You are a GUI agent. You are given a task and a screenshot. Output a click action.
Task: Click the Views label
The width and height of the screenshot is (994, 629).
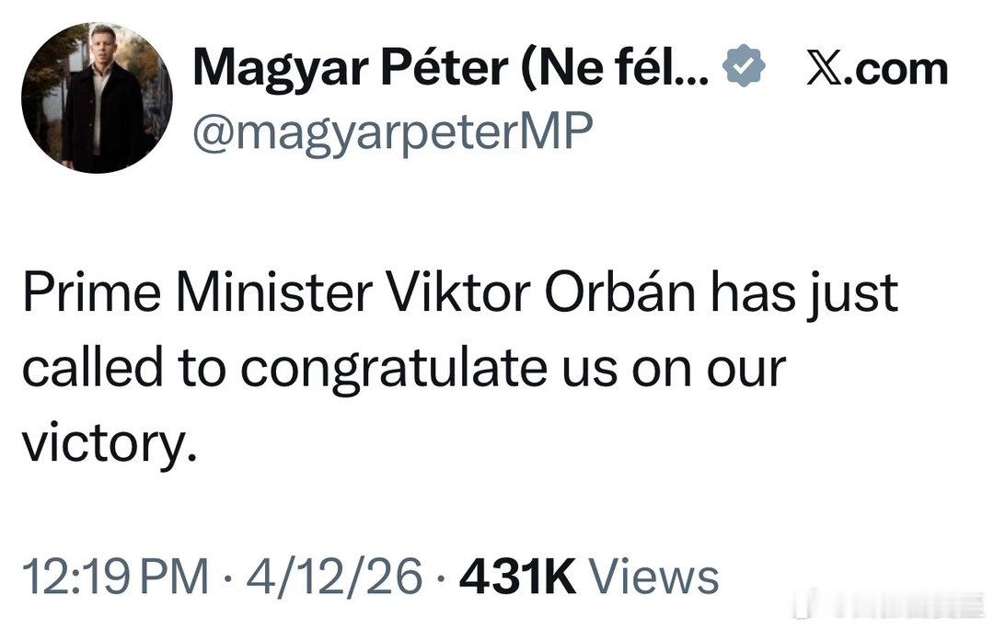pyautogui.click(x=653, y=578)
